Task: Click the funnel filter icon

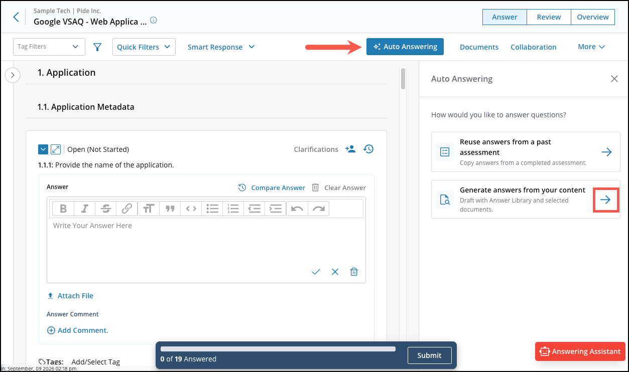Action: [x=97, y=47]
